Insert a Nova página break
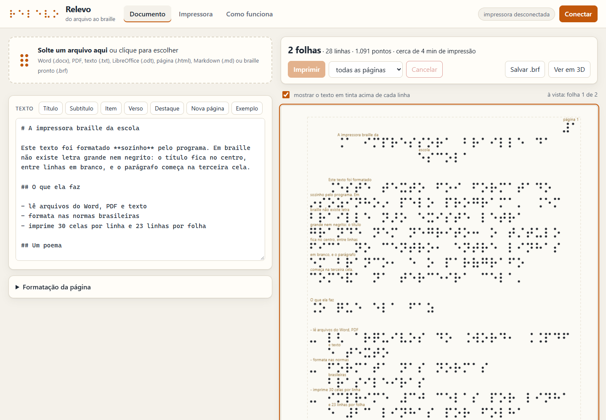Image resolution: width=606 pixels, height=420 pixels. coord(208,108)
